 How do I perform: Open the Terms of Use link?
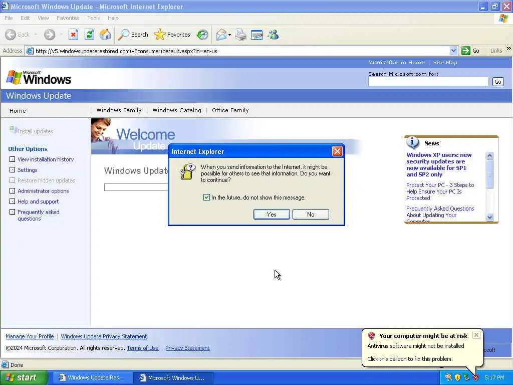(143, 348)
